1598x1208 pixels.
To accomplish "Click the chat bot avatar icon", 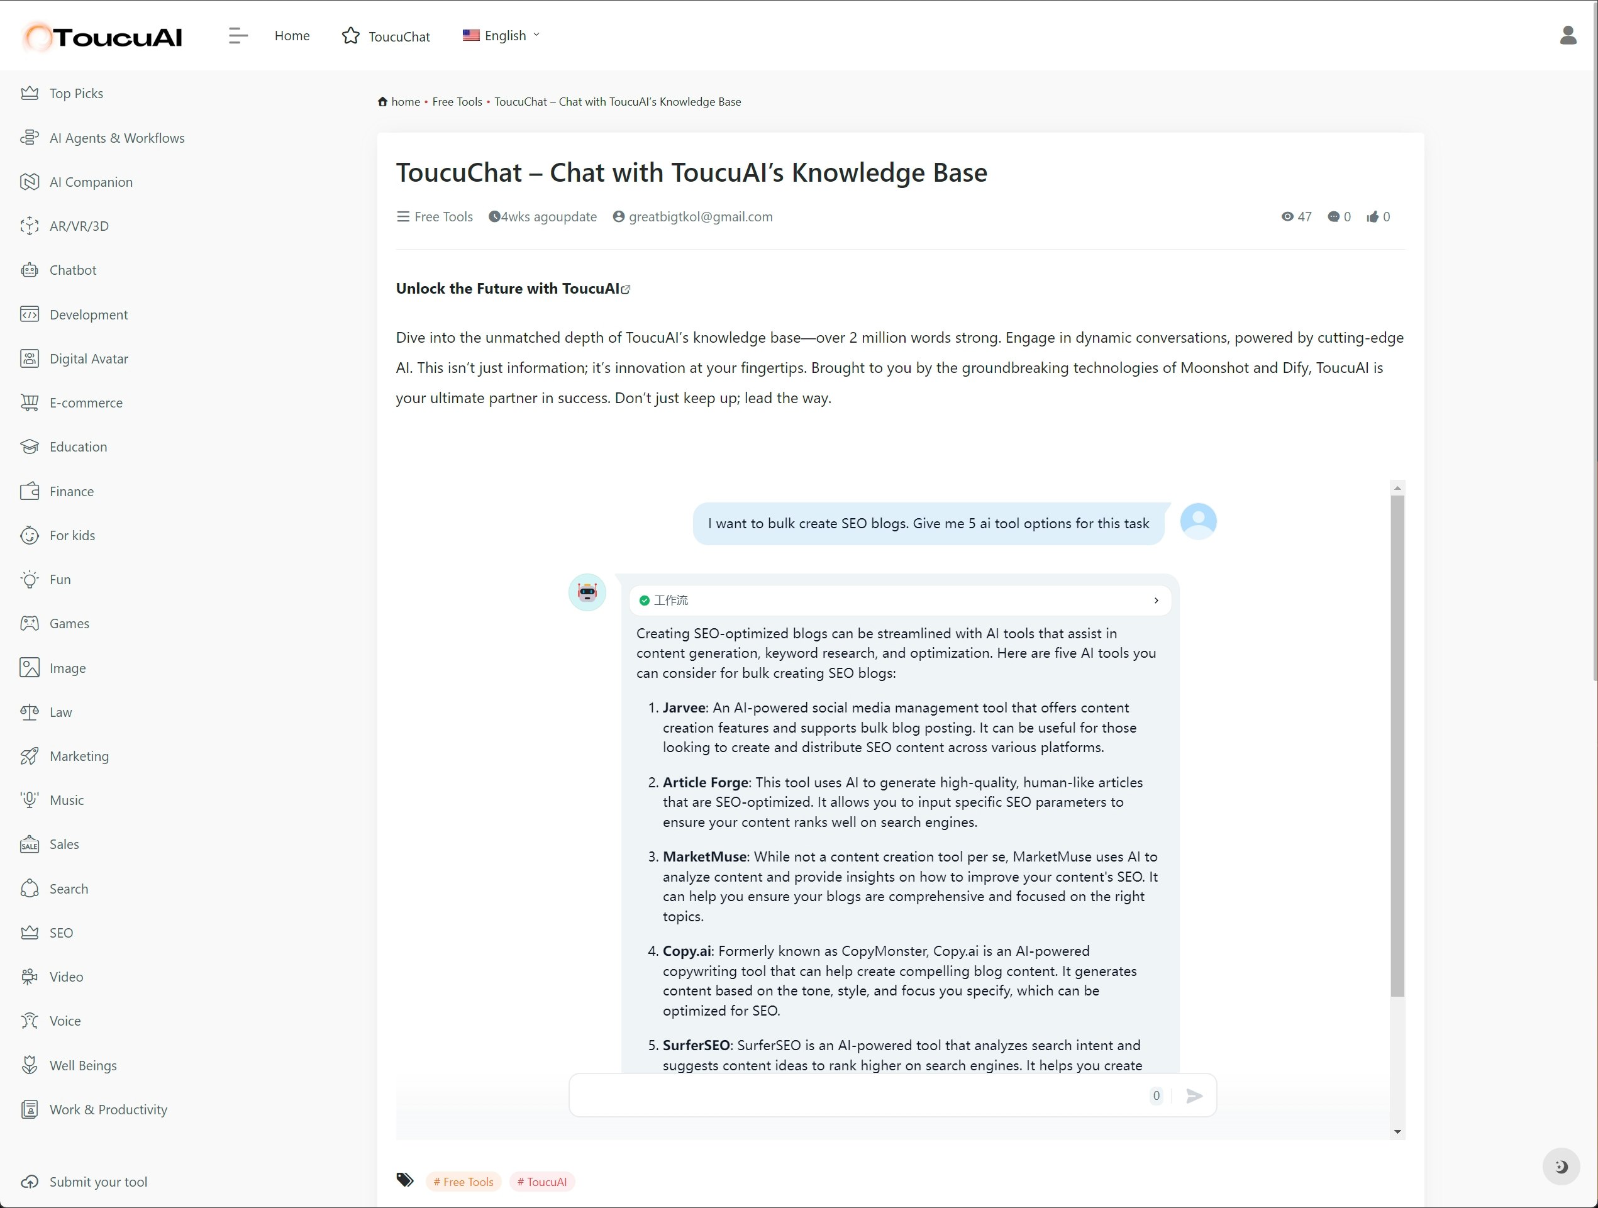I will pyautogui.click(x=587, y=592).
